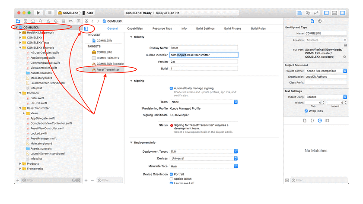Show the standard editor
The width and height of the screenshot is (363, 204).
click(x=300, y=13)
